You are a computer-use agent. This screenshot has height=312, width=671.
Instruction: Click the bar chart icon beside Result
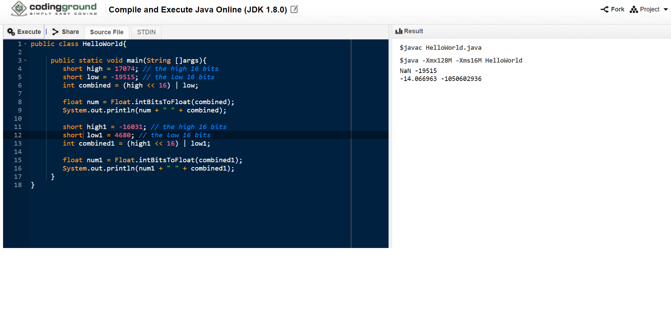399,31
